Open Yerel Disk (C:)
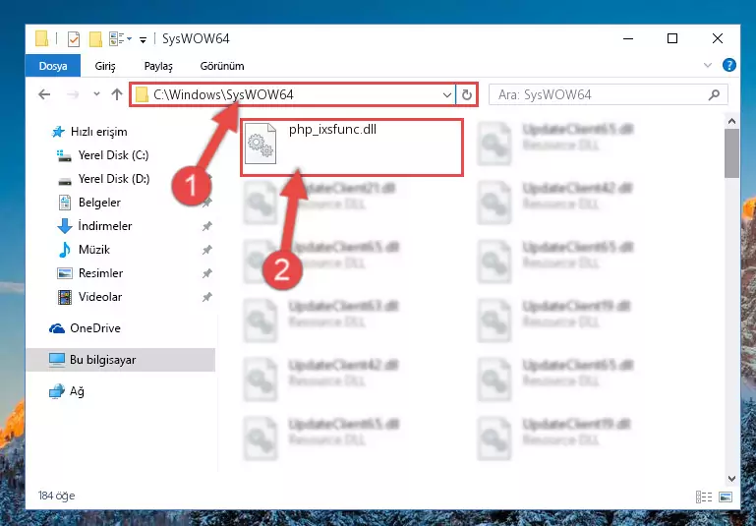This screenshot has height=526, width=756. [113, 155]
